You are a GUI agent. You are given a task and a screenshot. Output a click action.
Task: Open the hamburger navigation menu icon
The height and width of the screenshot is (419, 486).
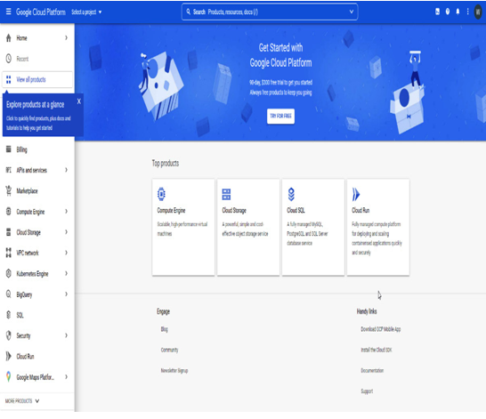click(x=8, y=12)
